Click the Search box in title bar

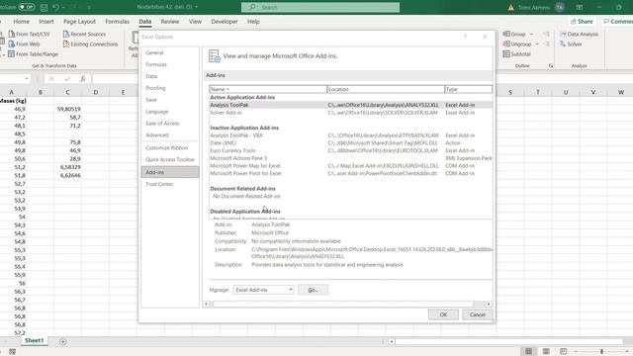(x=320, y=7)
